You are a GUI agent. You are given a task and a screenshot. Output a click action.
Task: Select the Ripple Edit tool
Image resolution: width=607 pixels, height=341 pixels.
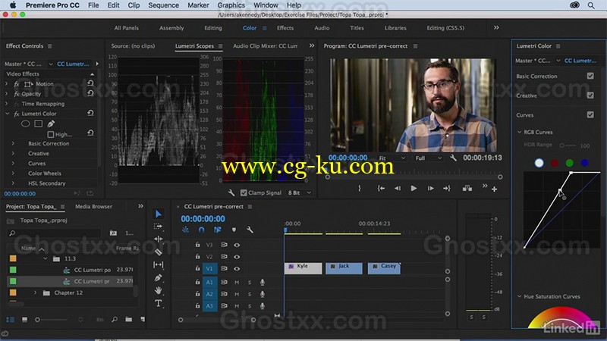tap(158, 239)
